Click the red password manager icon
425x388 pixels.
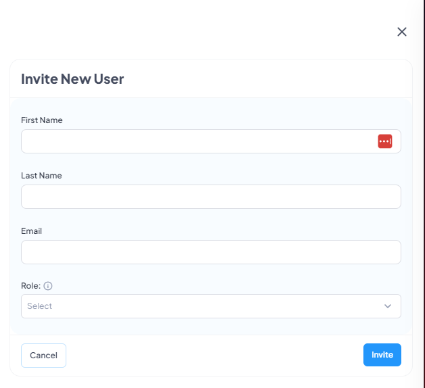[x=385, y=141]
